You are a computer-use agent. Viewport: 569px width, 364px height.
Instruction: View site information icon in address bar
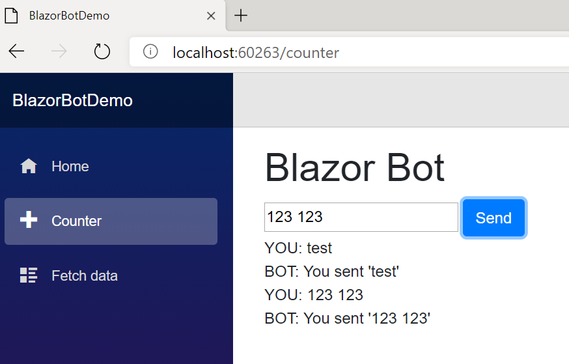(150, 52)
